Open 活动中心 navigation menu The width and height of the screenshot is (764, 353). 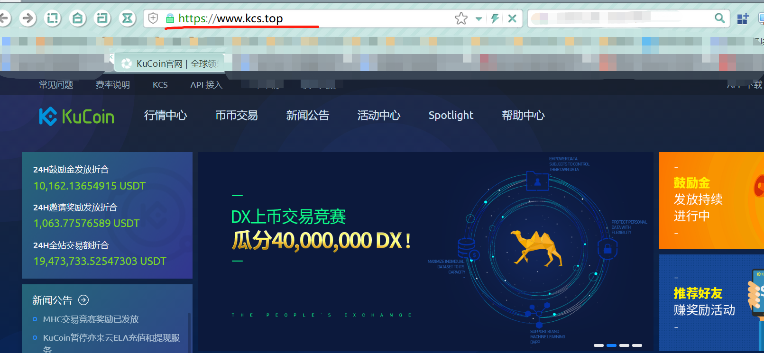click(379, 115)
